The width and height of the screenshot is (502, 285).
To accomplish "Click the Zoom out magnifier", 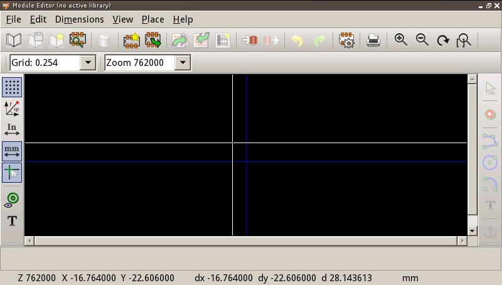I will coord(422,40).
